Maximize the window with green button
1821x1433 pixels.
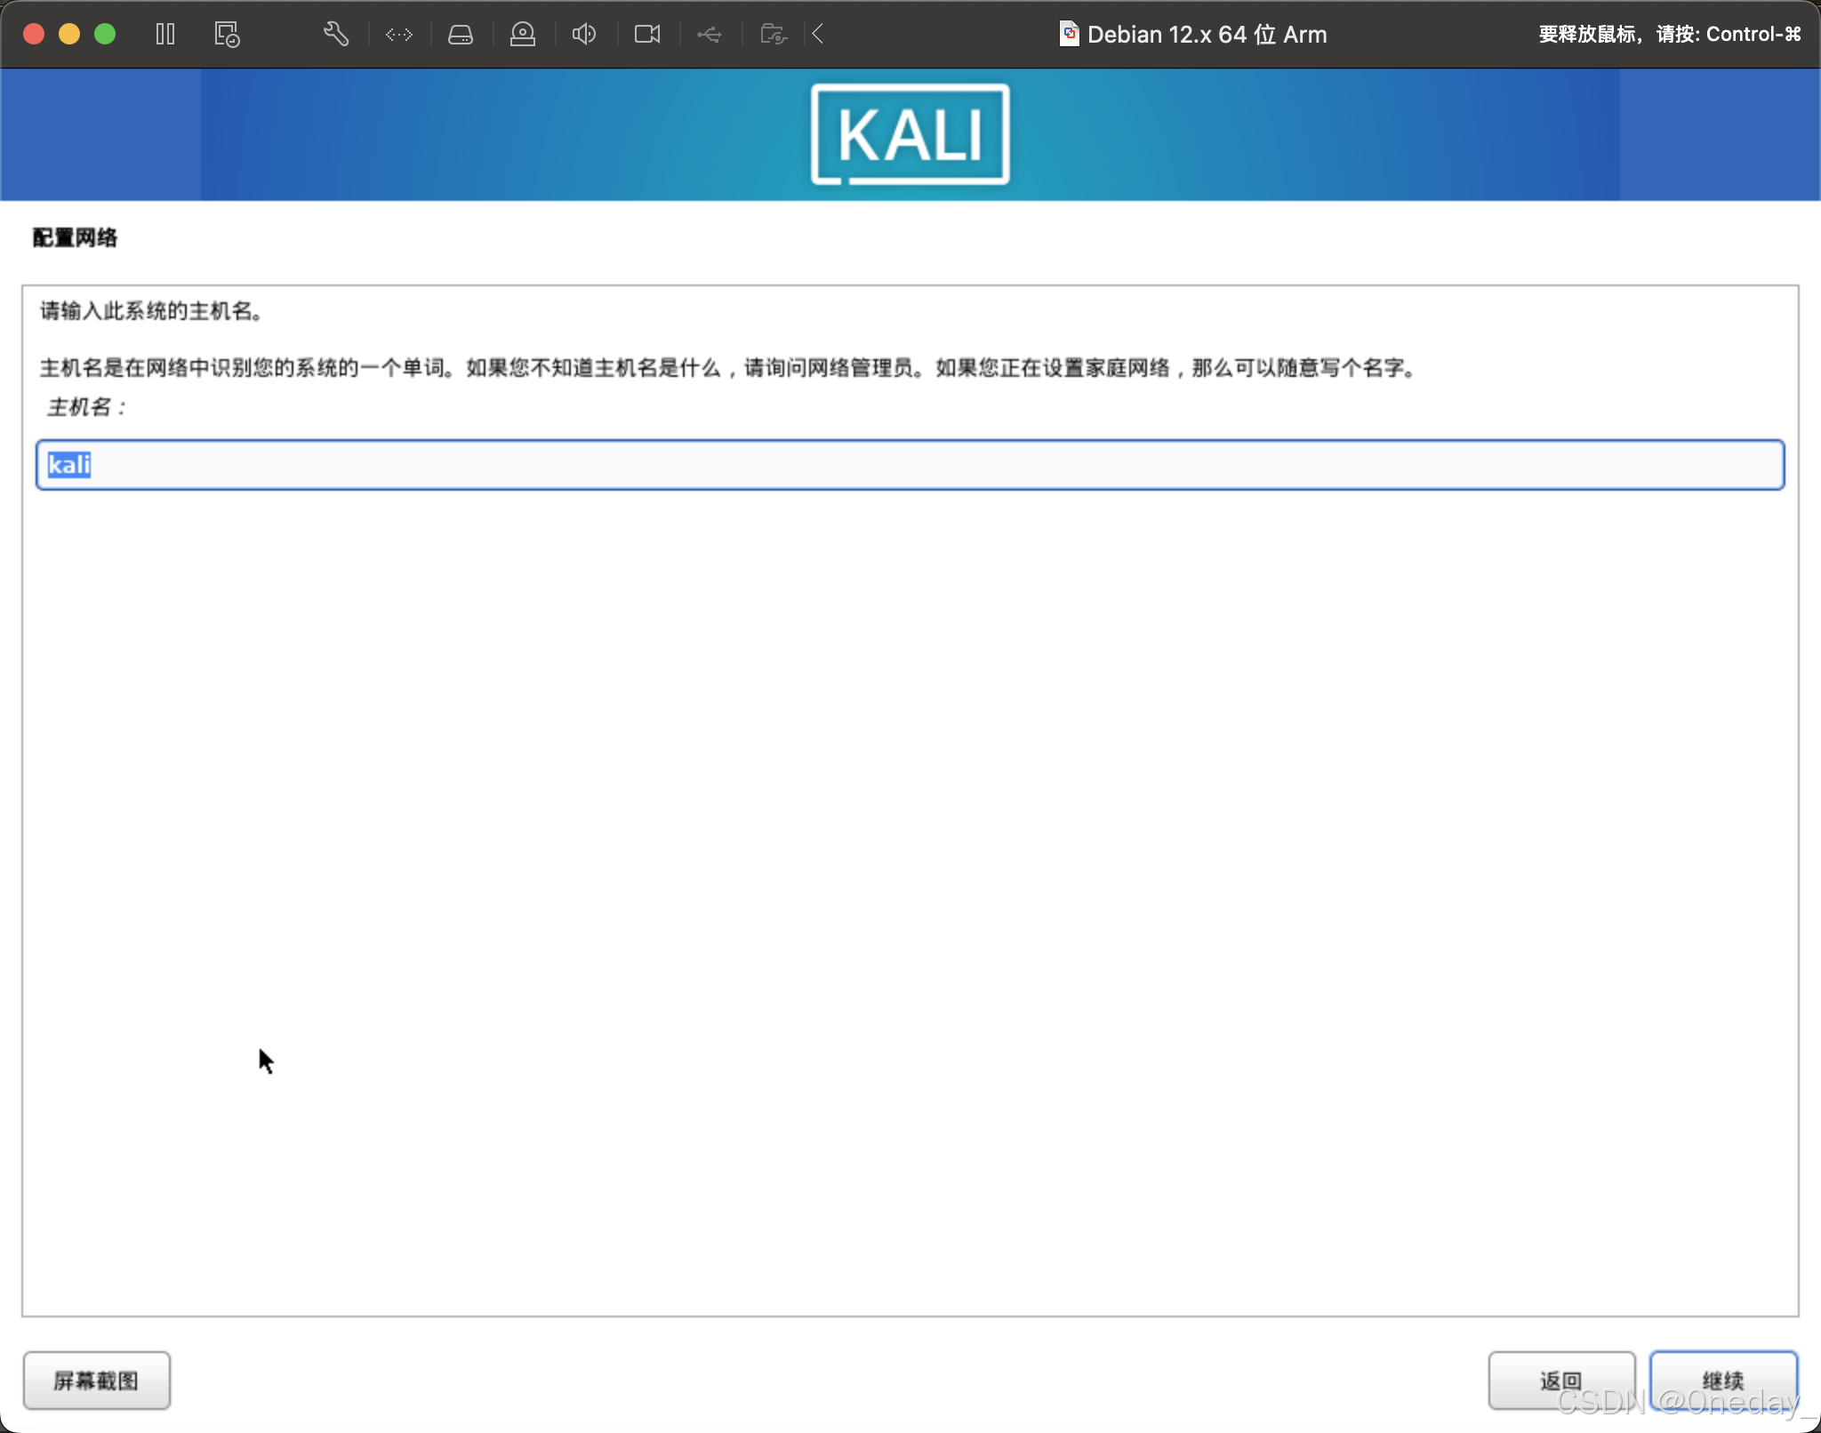(105, 35)
